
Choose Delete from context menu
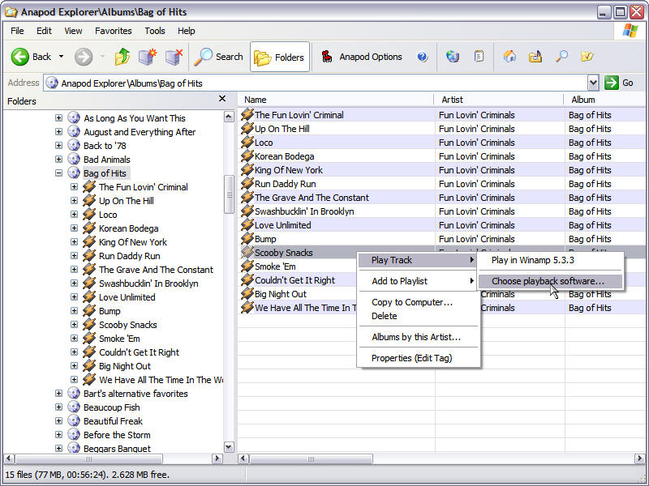pyautogui.click(x=419, y=316)
